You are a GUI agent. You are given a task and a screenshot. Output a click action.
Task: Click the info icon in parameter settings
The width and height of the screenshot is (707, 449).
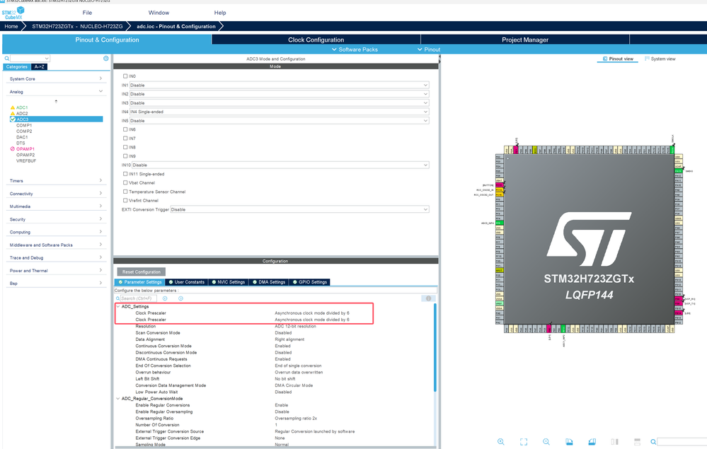coord(428,298)
